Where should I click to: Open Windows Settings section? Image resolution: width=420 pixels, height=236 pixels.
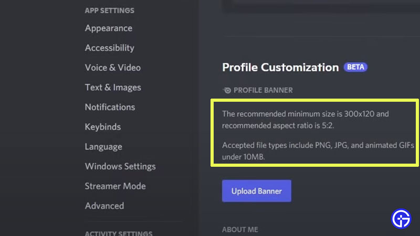pos(120,166)
